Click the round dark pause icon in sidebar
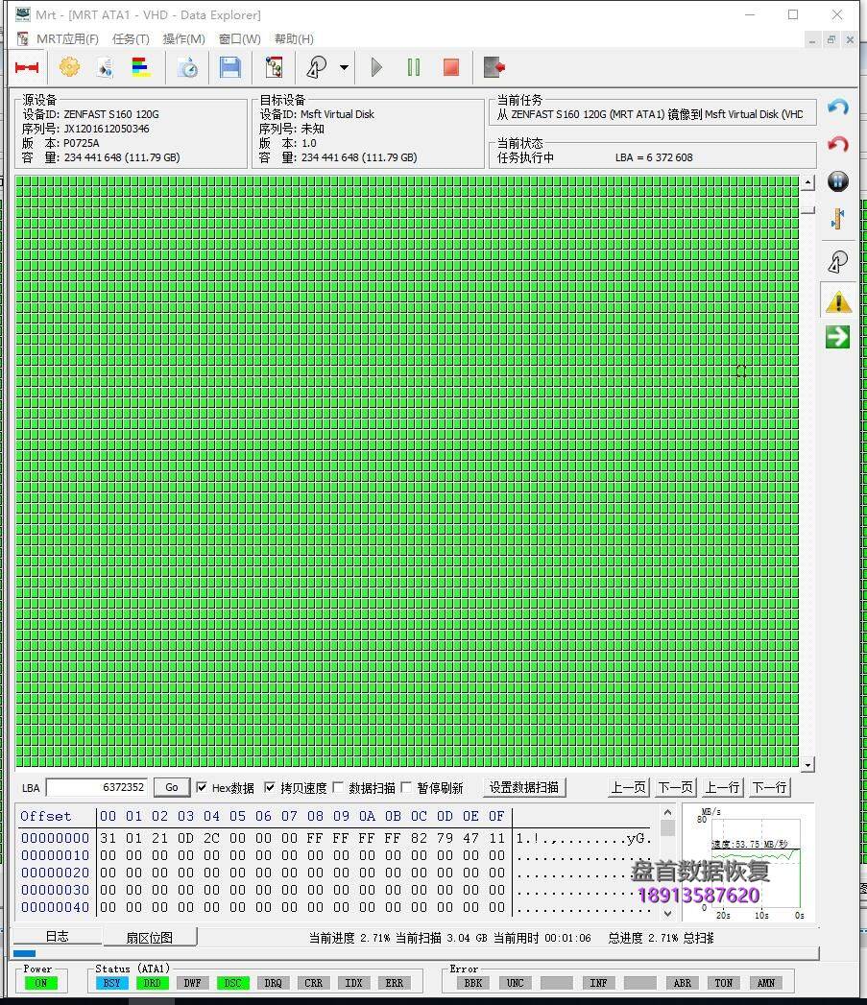This screenshot has width=867, height=1005. pos(837,181)
